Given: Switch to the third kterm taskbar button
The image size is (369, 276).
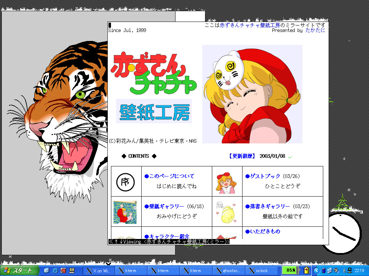Looking at the screenshot, I should pyautogui.click(x=196, y=271).
